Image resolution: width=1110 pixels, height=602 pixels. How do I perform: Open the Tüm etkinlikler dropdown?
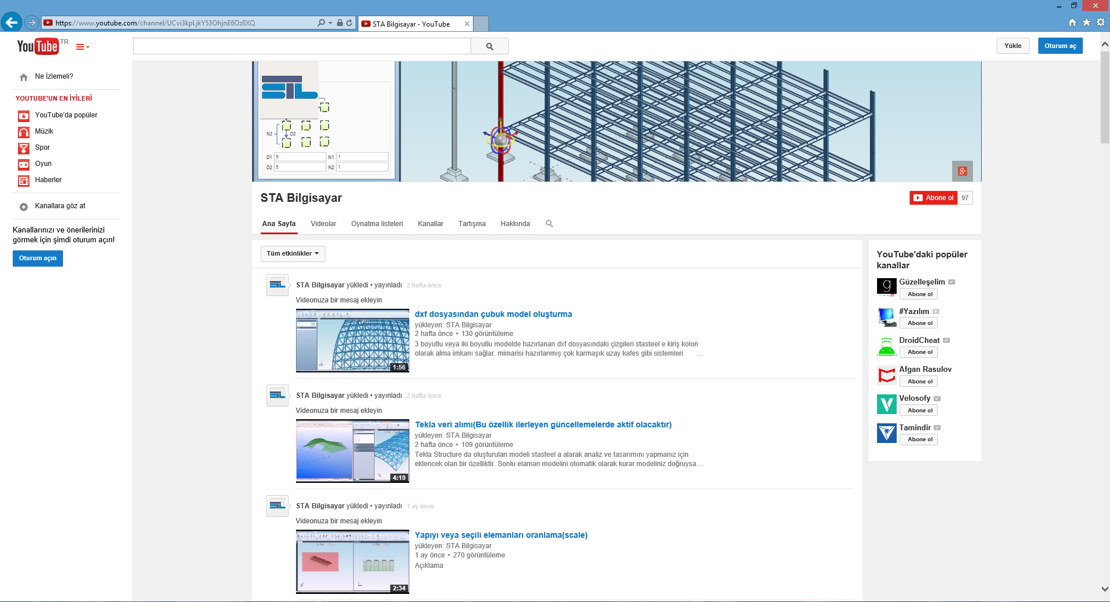click(x=293, y=254)
